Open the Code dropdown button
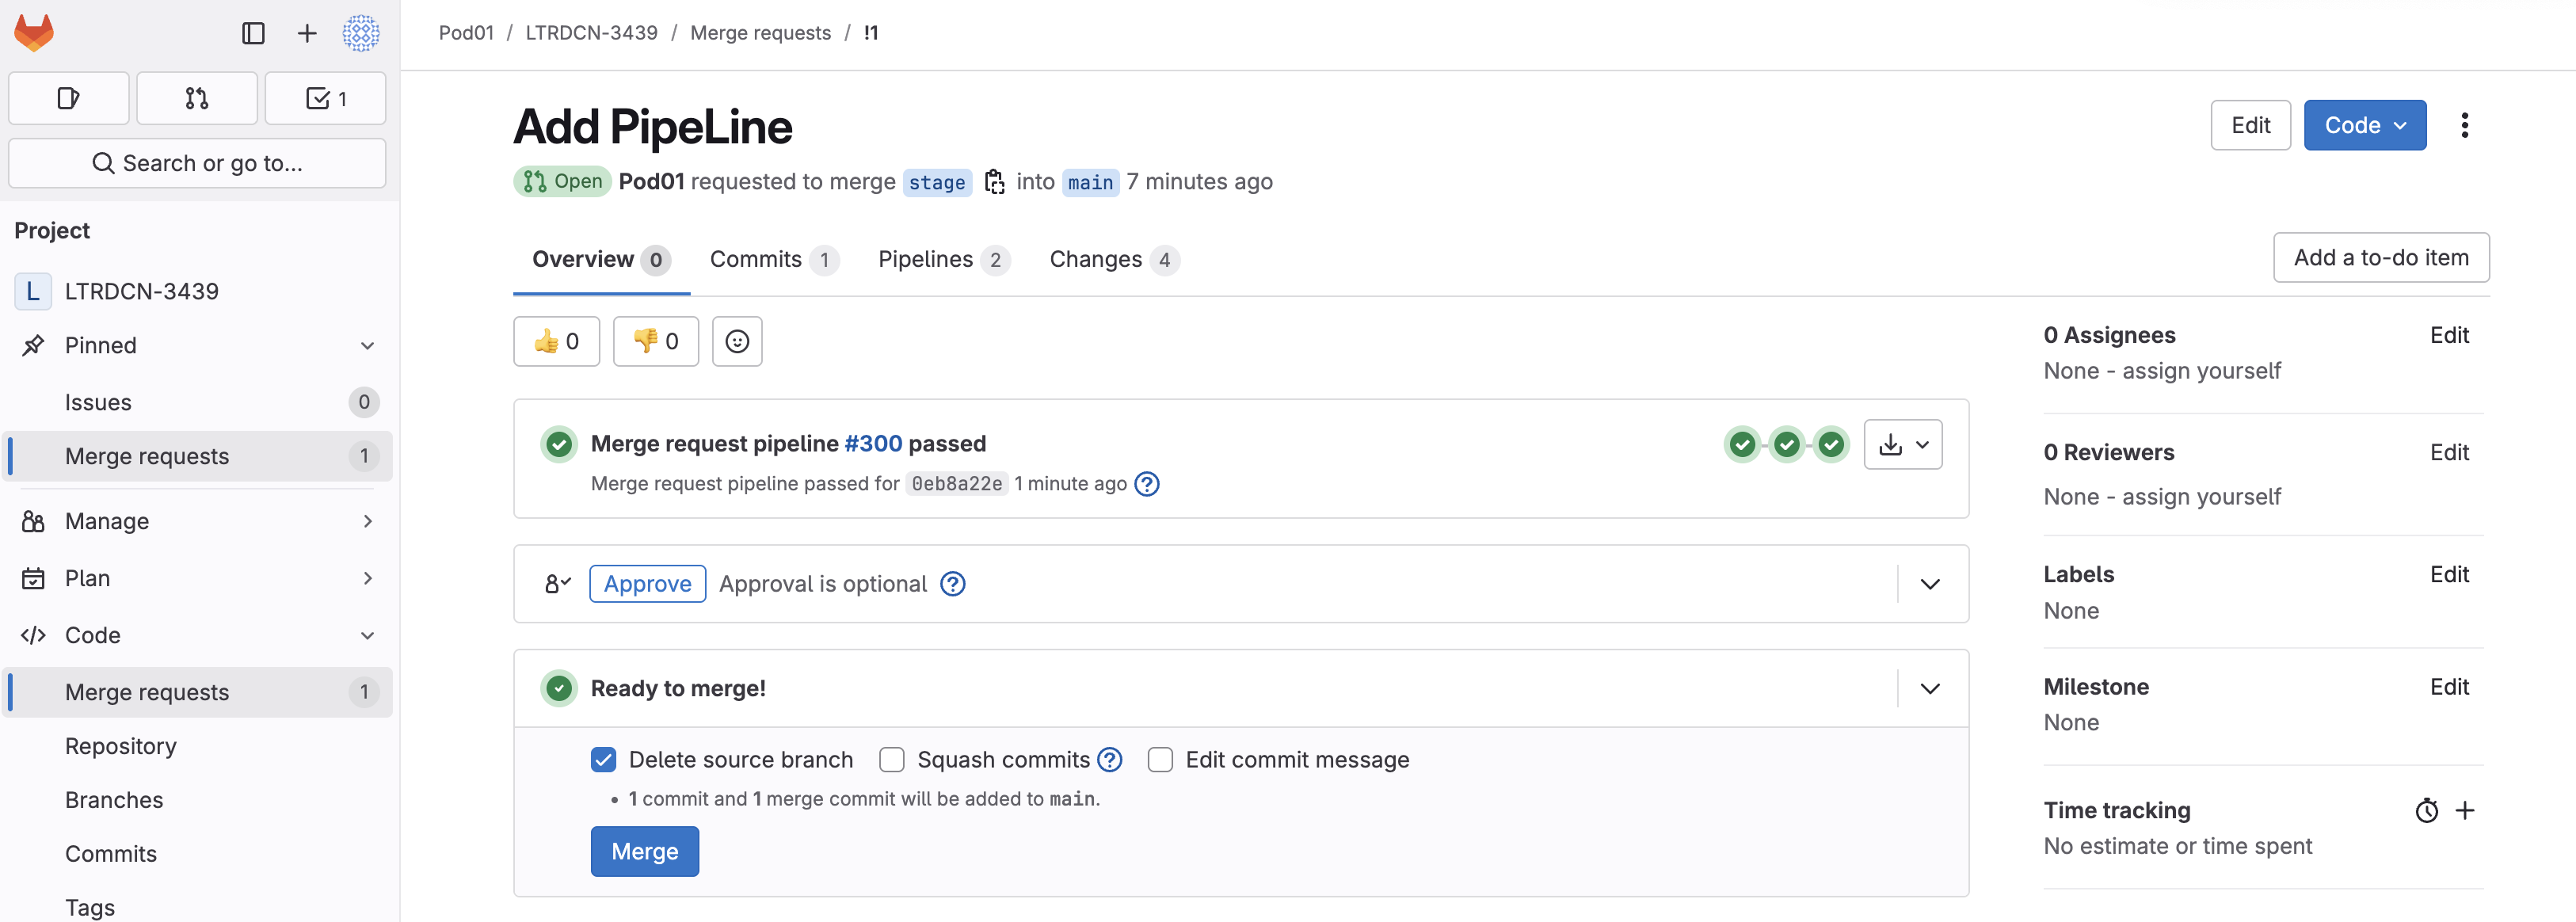Viewport: 2576px width, 922px height. [2364, 125]
